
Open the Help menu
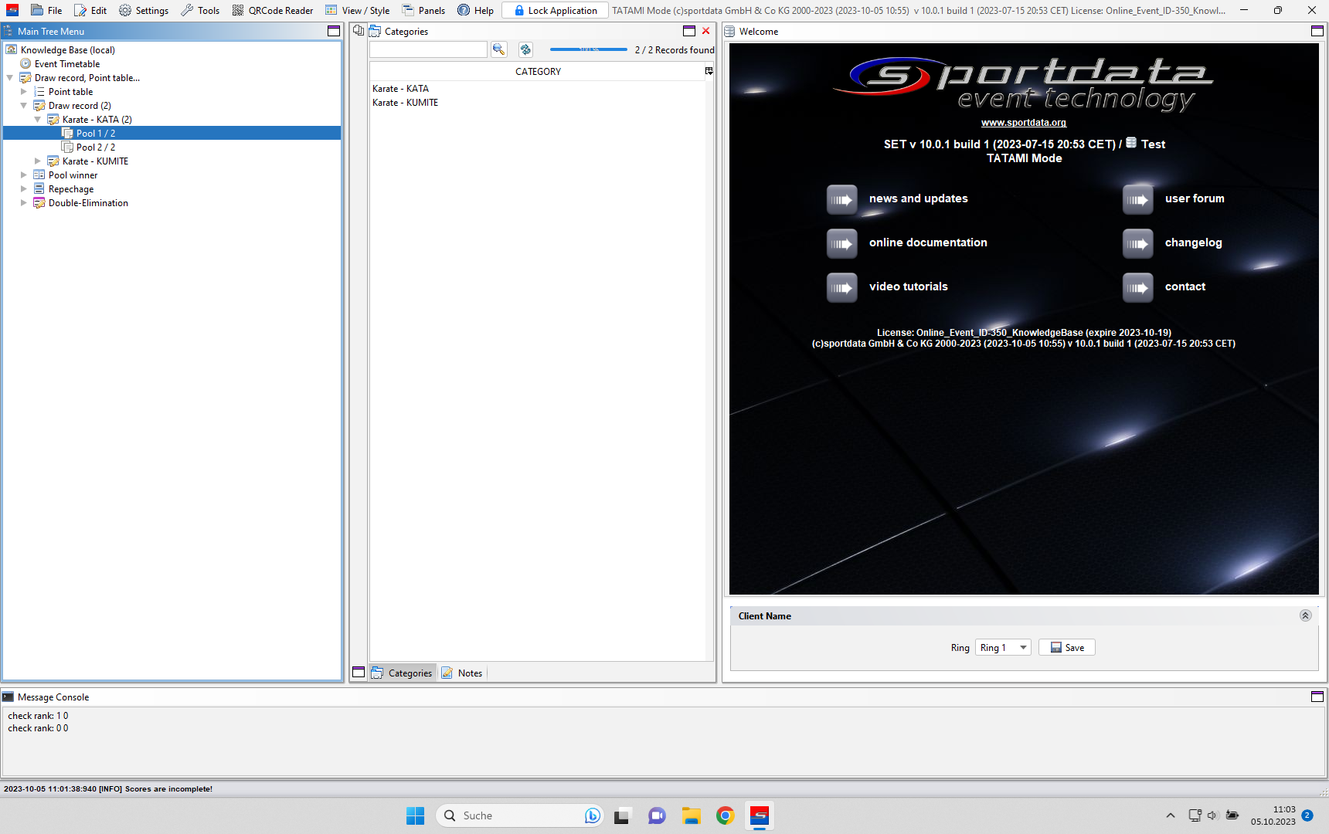pos(475,10)
